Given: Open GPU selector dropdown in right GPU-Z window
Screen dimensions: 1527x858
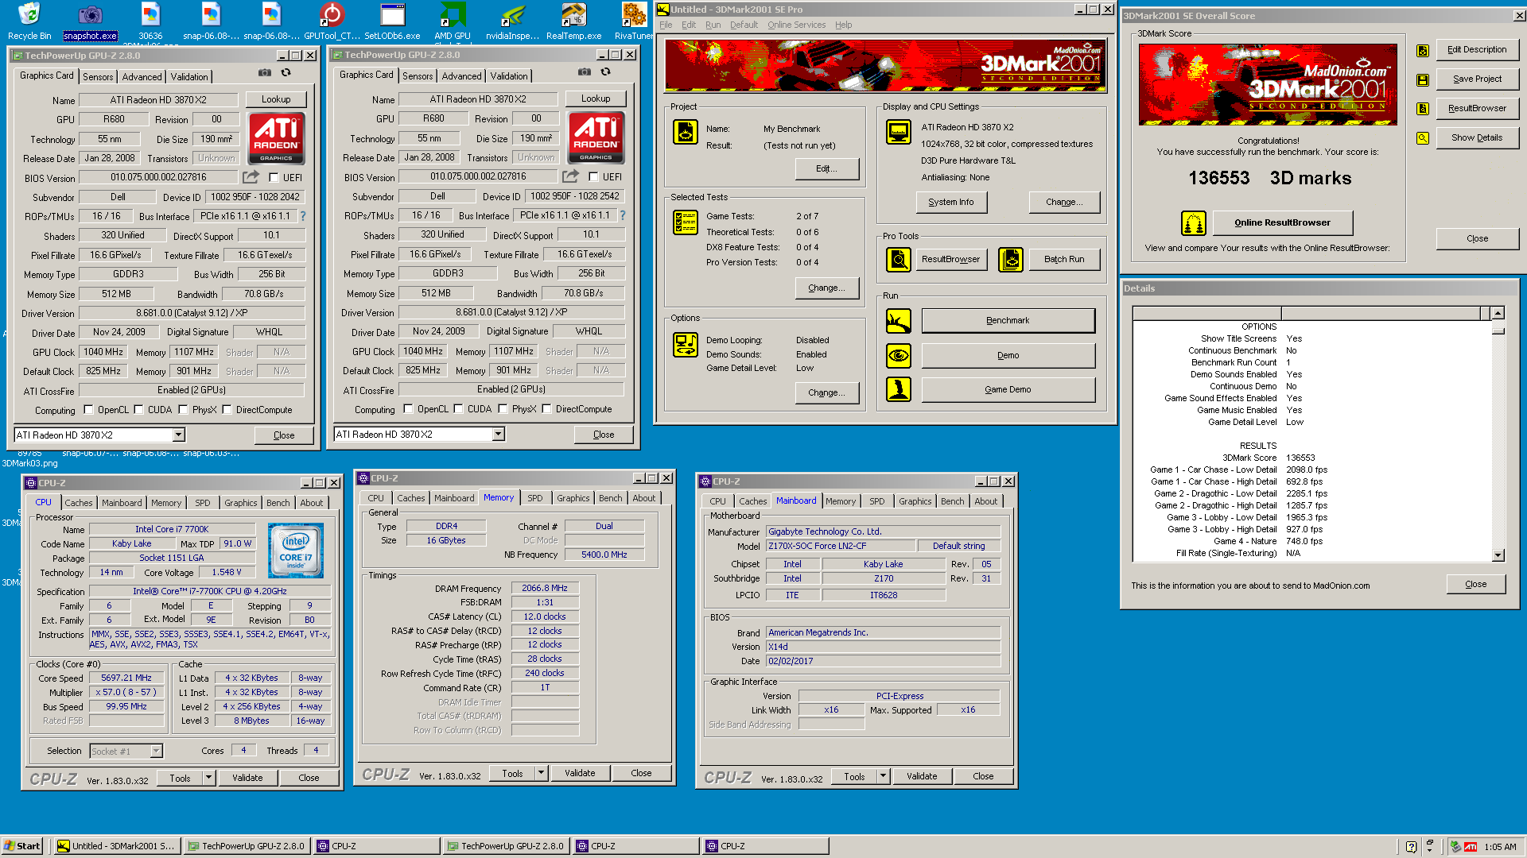Looking at the screenshot, I should [x=498, y=434].
